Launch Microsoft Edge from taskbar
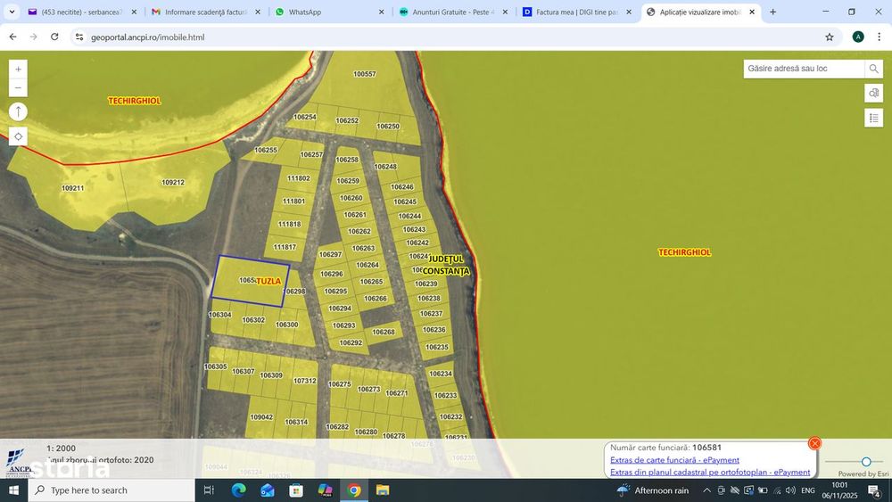 pos(238,490)
